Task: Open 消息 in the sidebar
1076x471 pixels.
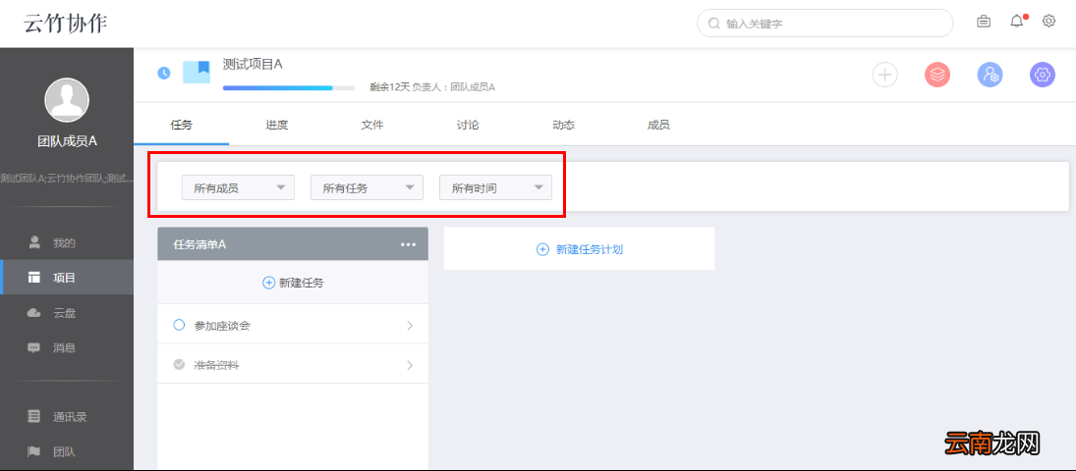Action: pyautogui.click(x=67, y=347)
